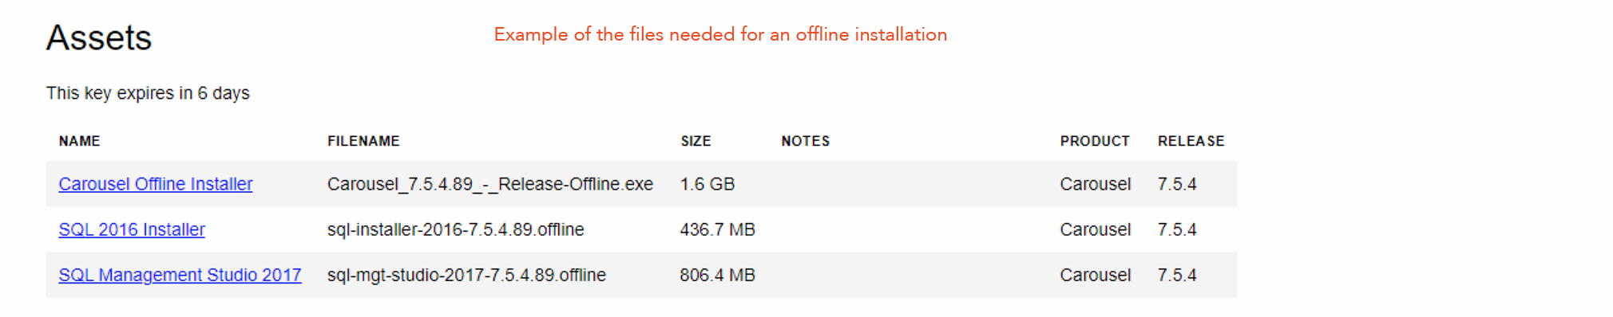Screen dimensions: 1613x317
Task: Click the RELEASE column header
Action: pos(1191,141)
